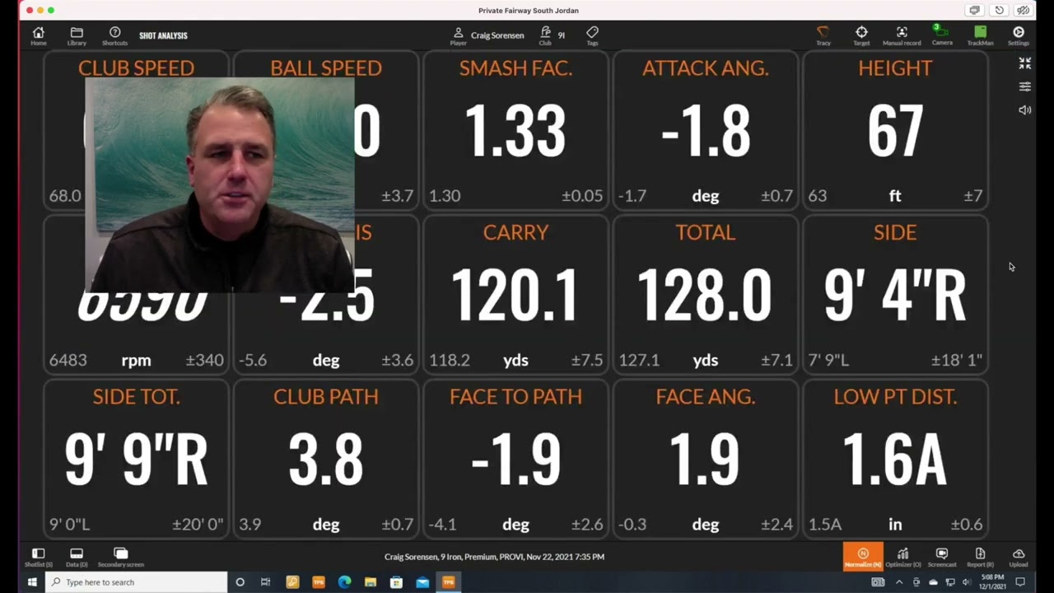Select the Height 67 ft tile
The width and height of the screenshot is (1054, 593).
click(x=895, y=130)
